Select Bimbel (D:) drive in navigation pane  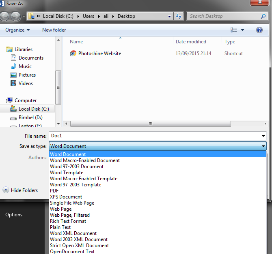[30, 117]
